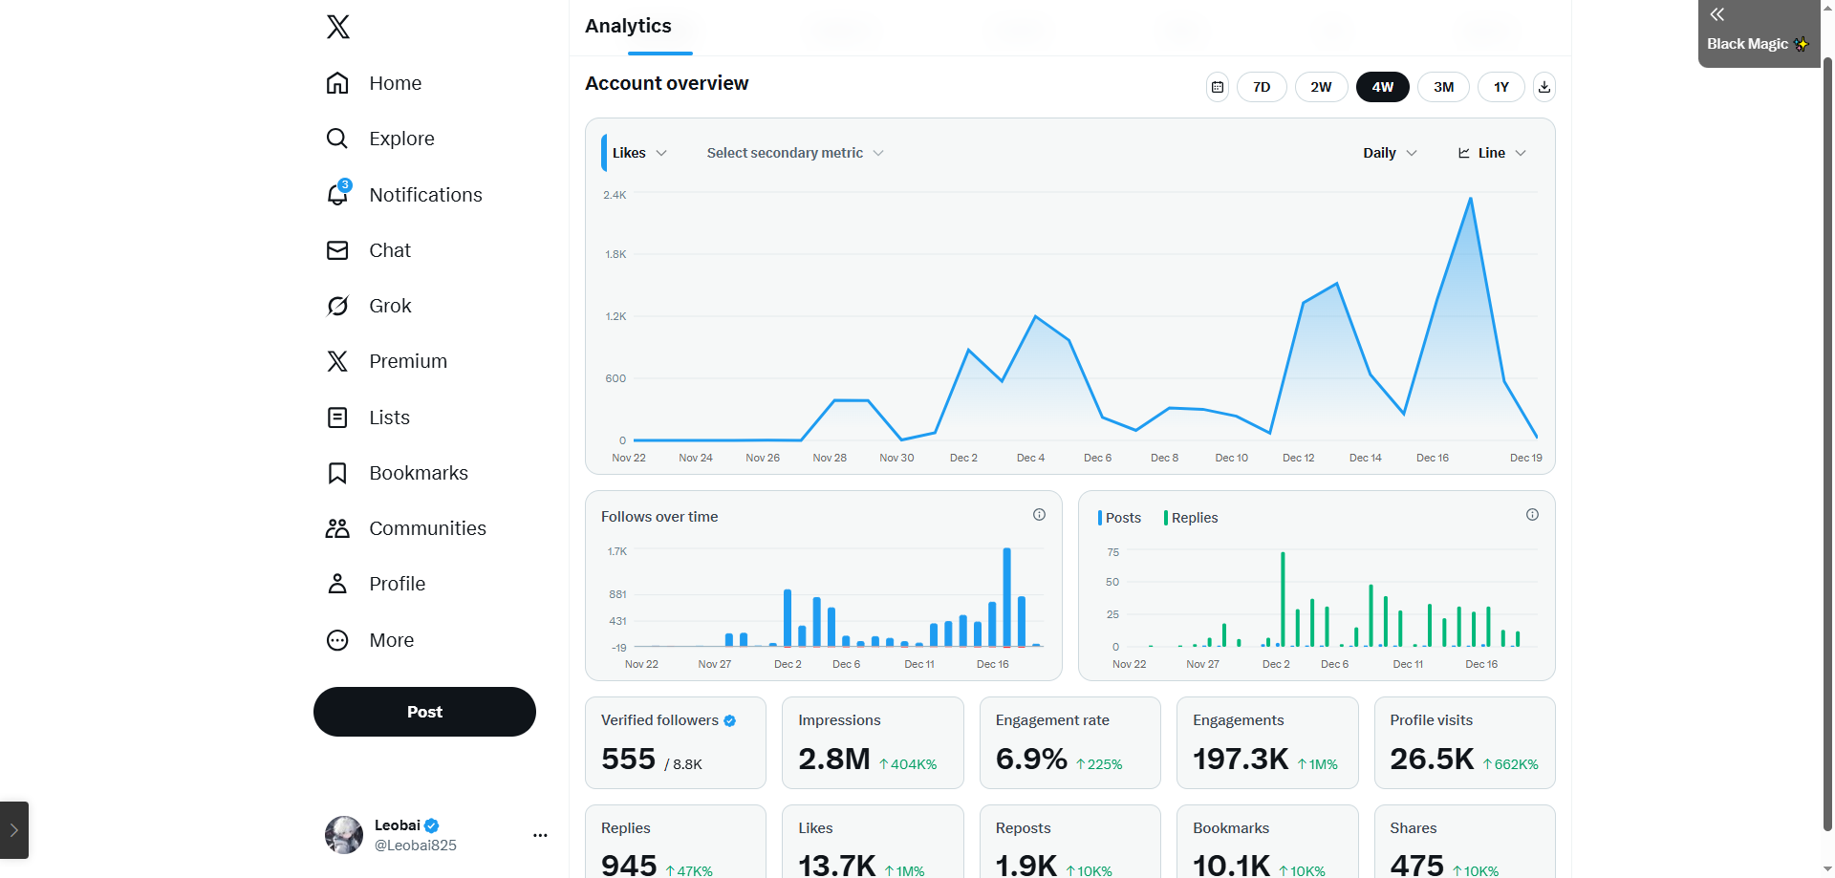Expand the Select secondary metric dropdown
The image size is (1835, 878).
794,153
